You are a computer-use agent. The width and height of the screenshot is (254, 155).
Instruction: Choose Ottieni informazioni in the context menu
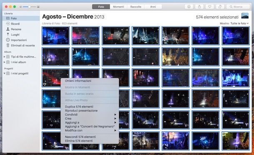click(x=90, y=81)
